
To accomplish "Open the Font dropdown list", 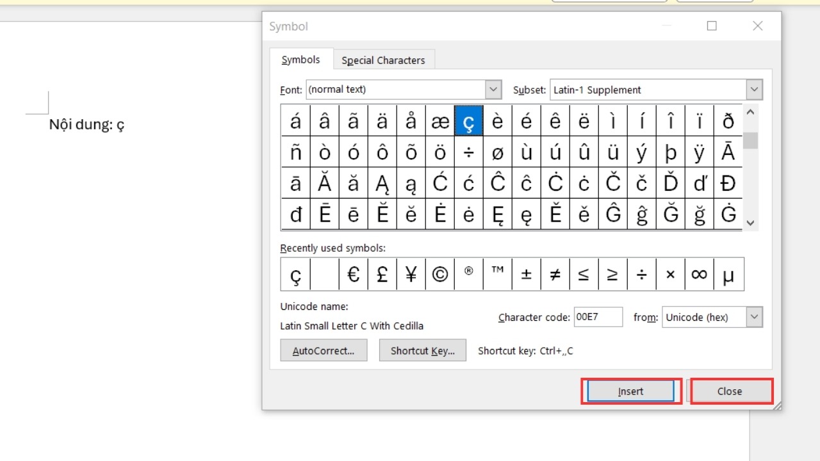I will 493,90.
